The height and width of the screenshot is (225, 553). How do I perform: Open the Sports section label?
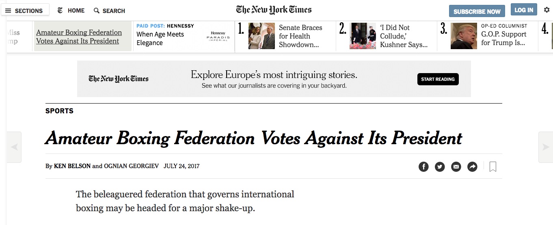pos(59,111)
